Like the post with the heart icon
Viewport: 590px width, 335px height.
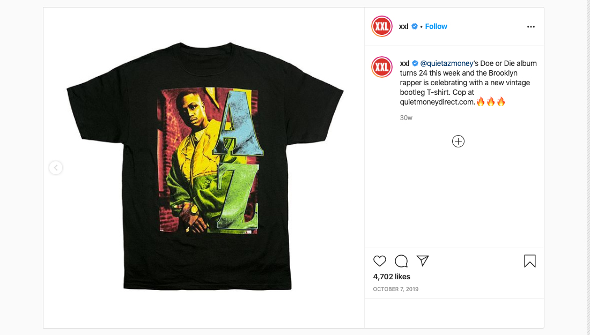[380, 261]
